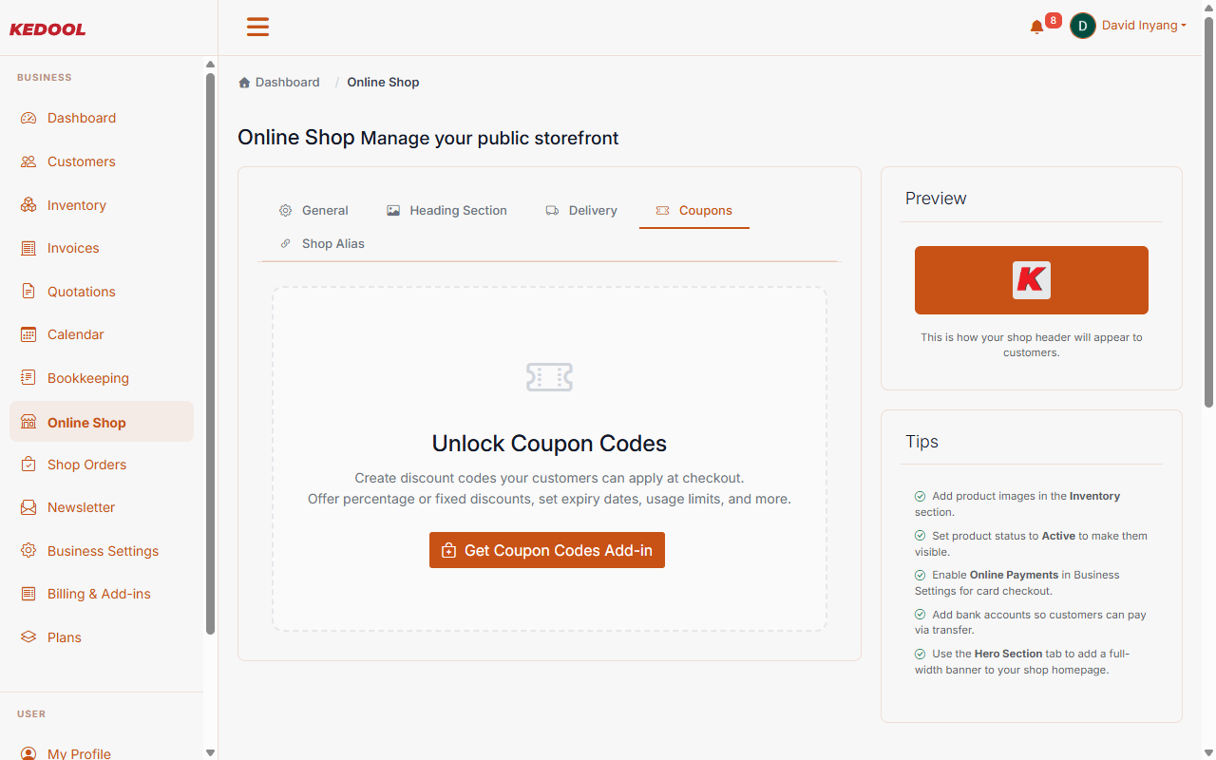Click the Inventory boxes icon

(28, 205)
